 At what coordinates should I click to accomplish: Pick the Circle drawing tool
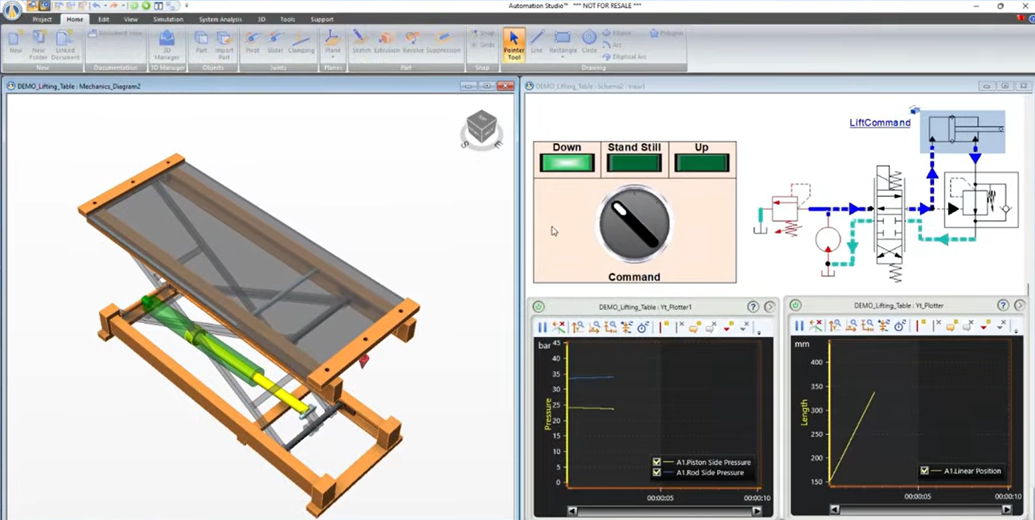pyautogui.click(x=589, y=42)
